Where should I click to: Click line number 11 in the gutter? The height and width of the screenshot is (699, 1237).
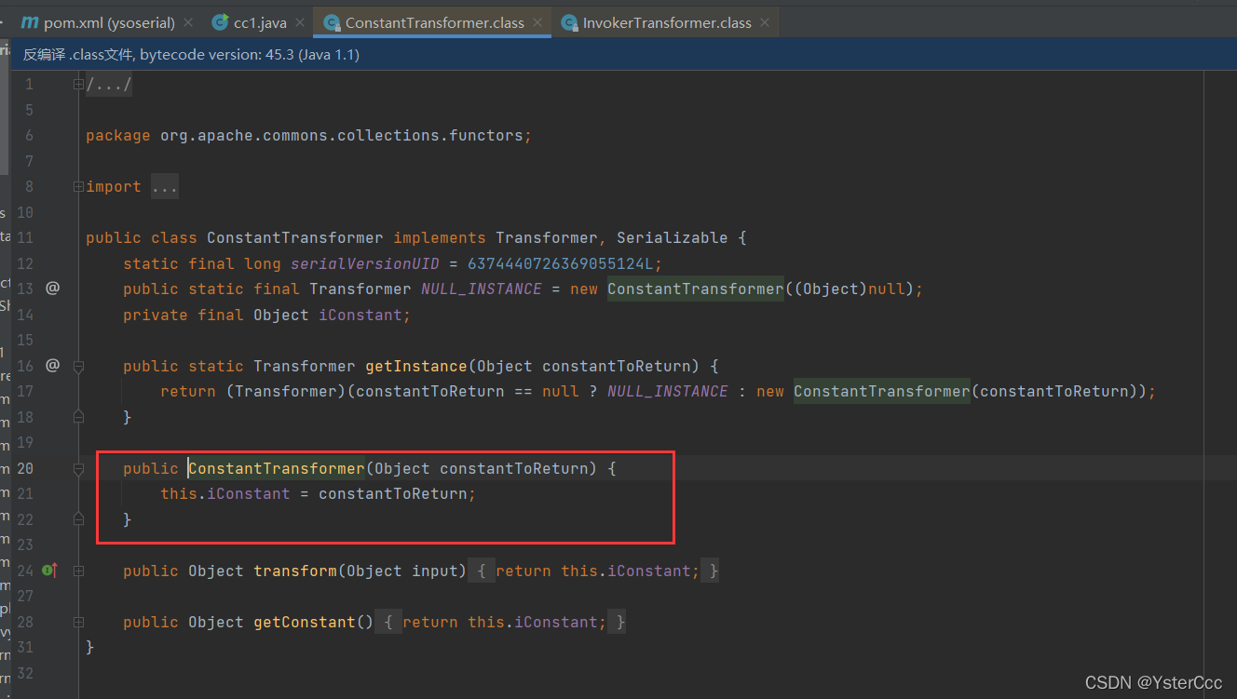25,237
